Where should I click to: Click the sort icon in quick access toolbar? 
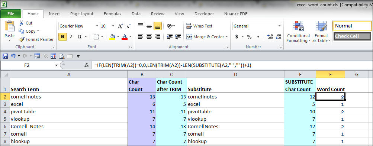pos(54,56)
